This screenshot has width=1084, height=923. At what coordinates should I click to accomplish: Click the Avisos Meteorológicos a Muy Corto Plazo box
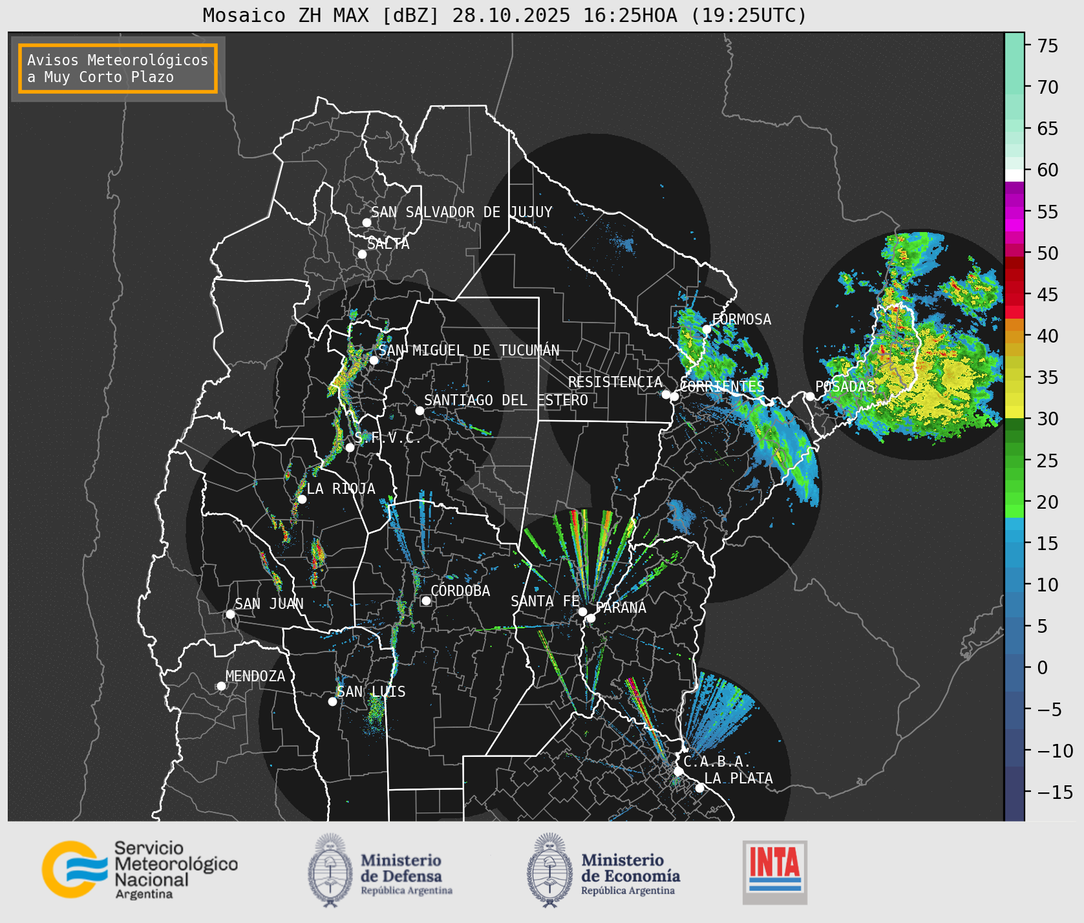point(118,69)
